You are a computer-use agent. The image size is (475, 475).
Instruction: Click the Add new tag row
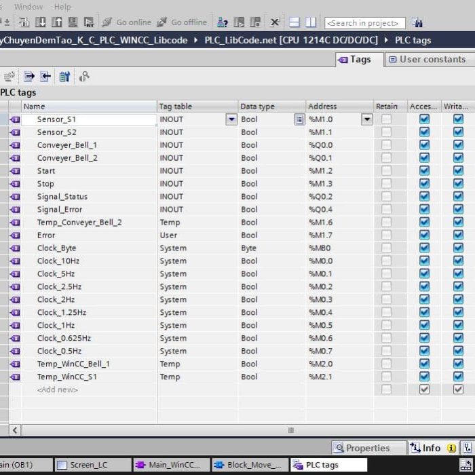click(x=58, y=389)
